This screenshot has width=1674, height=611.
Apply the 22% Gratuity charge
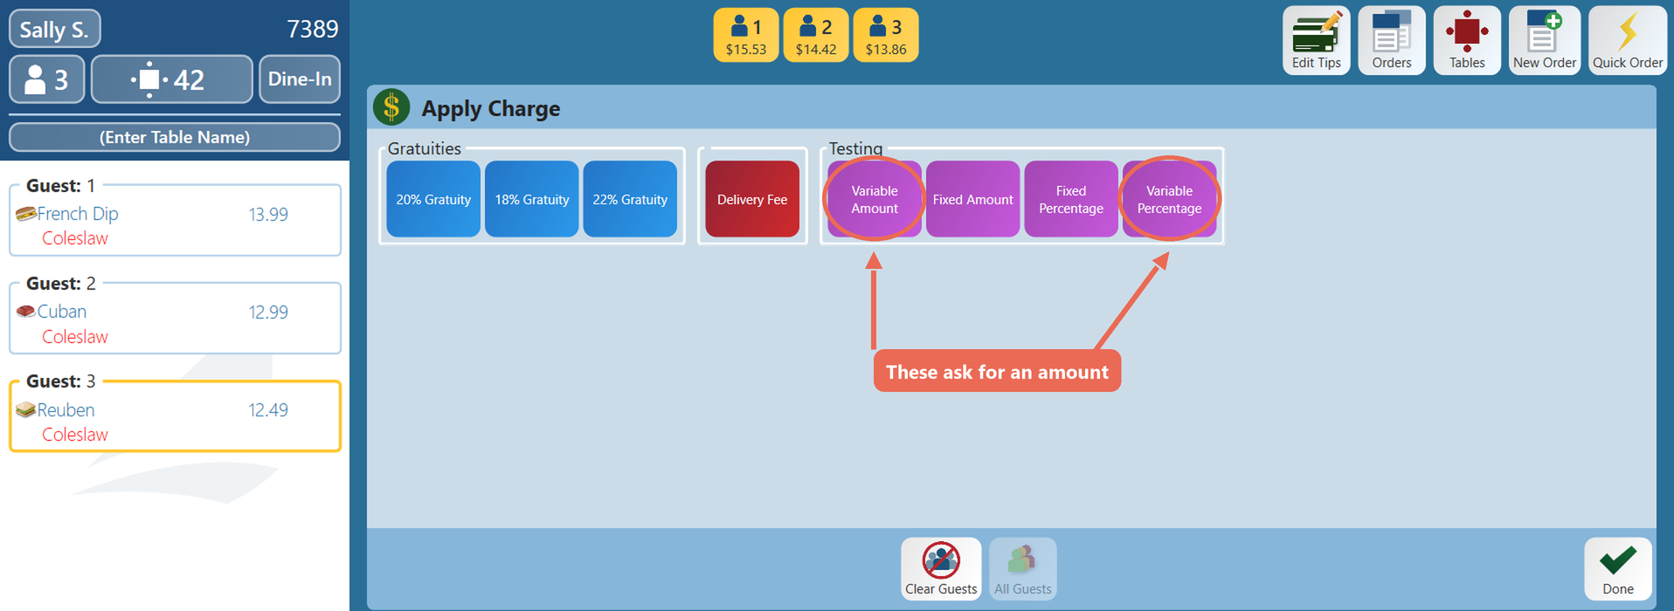pyautogui.click(x=630, y=199)
